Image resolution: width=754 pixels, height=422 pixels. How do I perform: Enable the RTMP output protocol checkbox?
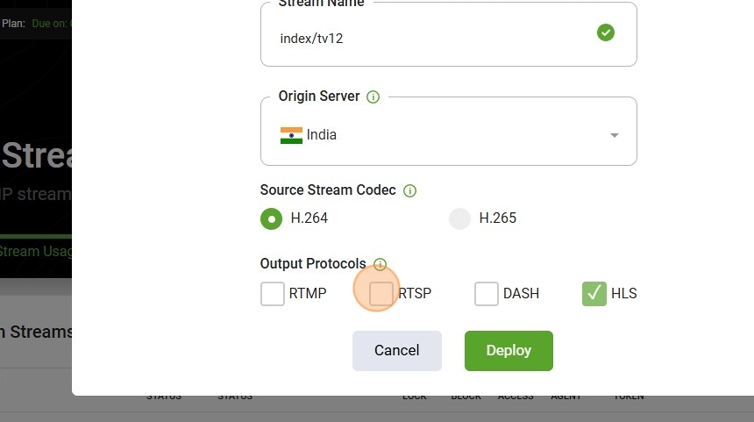[273, 294]
